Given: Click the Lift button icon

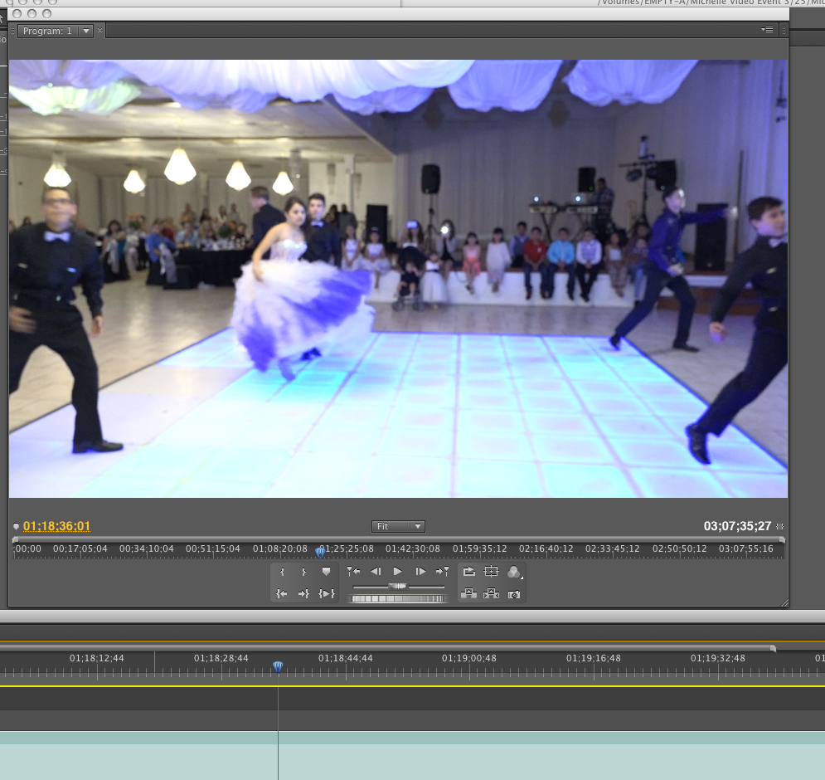Looking at the screenshot, I should [468, 593].
